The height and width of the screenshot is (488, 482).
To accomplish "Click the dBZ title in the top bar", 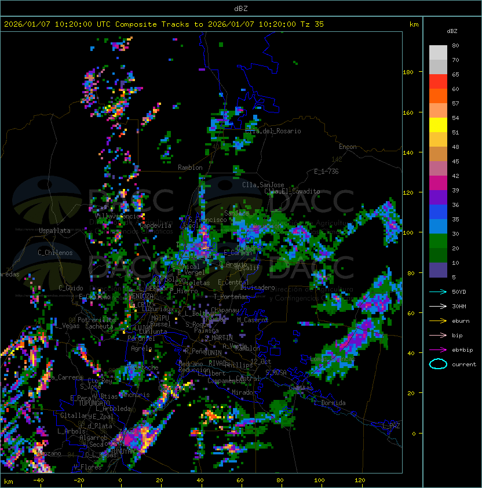I will pyautogui.click(x=241, y=9).
